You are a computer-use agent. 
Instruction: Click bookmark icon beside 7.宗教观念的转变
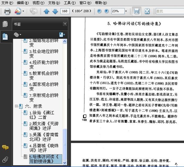[25, 95]
